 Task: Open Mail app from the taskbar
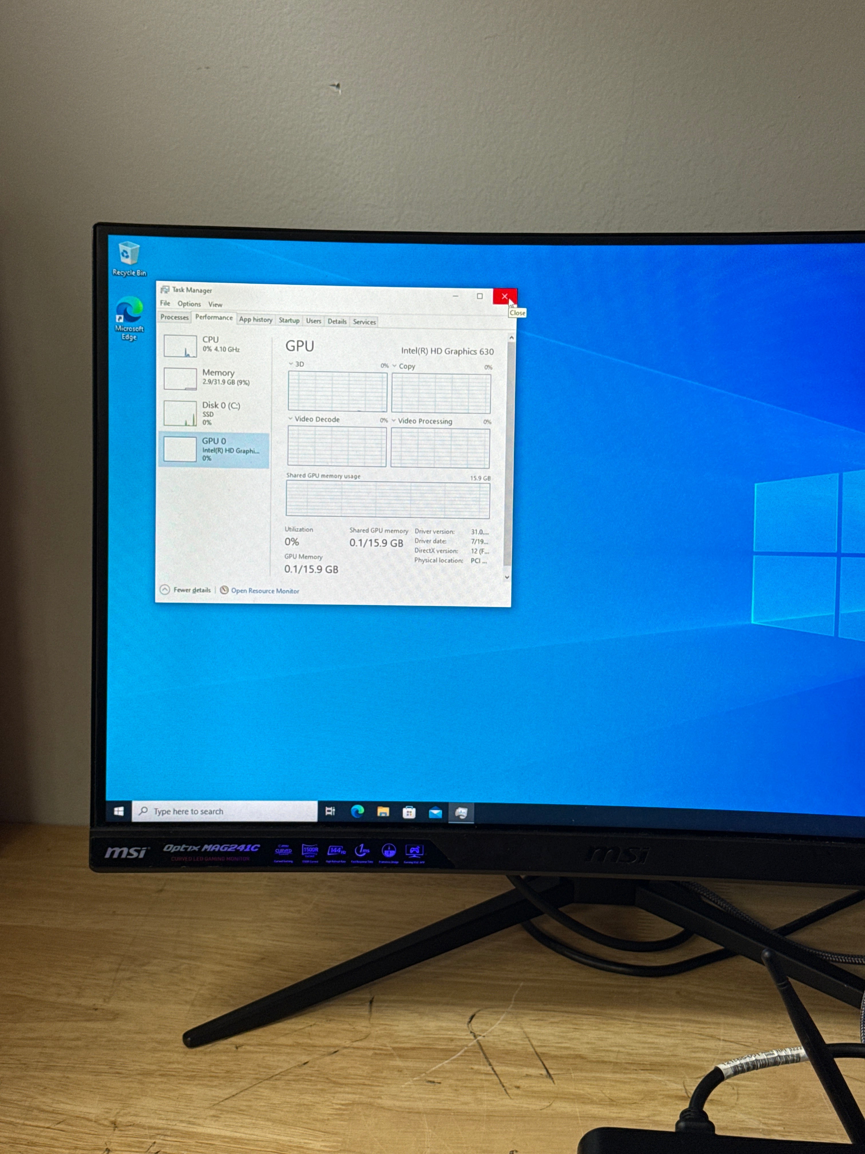(x=435, y=813)
